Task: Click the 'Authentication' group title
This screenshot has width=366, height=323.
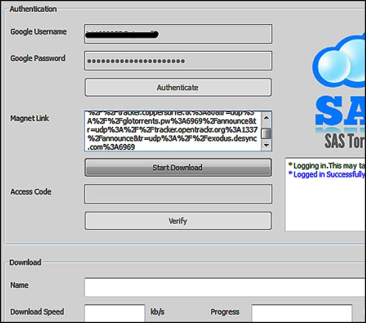Action: (33, 9)
